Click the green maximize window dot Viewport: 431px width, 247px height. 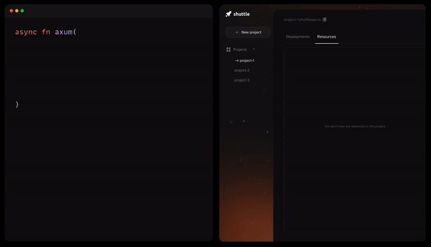point(22,11)
